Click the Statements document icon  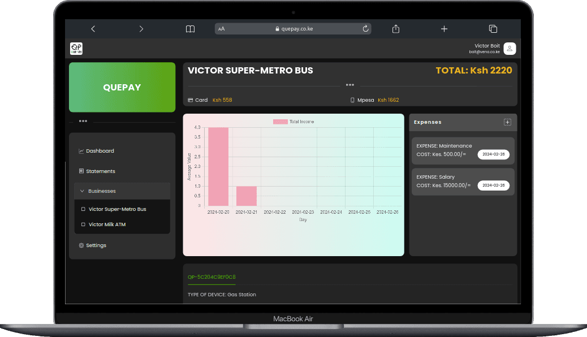[x=80, y=171]
